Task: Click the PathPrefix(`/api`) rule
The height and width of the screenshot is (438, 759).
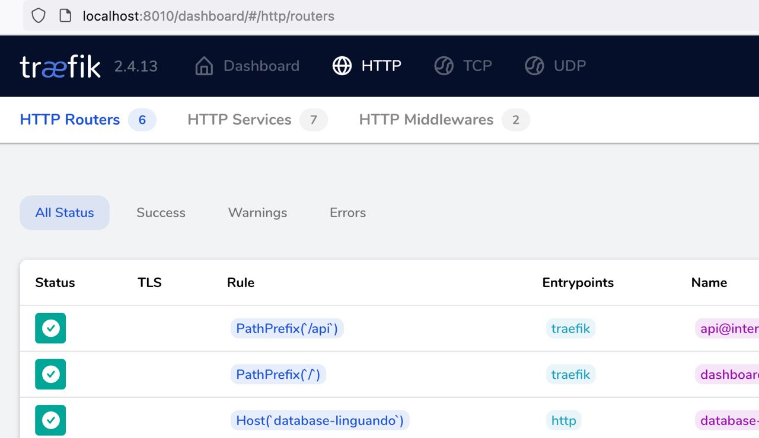Action: coord(287,328)
